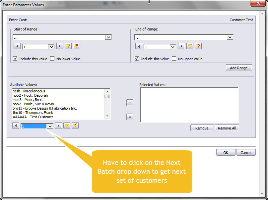Add all values with double arrow button
Image resolution: width=268 pixels, height=200 pixels.
pos(130,117)
